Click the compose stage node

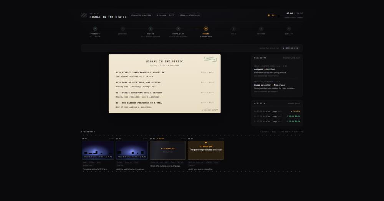tap(261, 29)
